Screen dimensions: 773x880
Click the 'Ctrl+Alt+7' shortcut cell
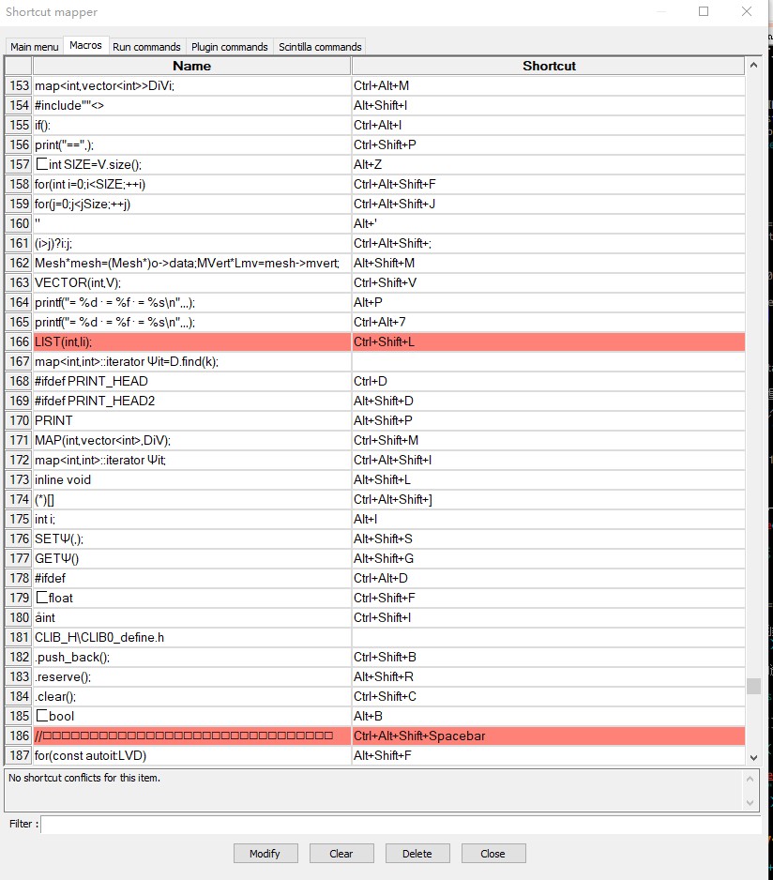[x=549, y=322]
